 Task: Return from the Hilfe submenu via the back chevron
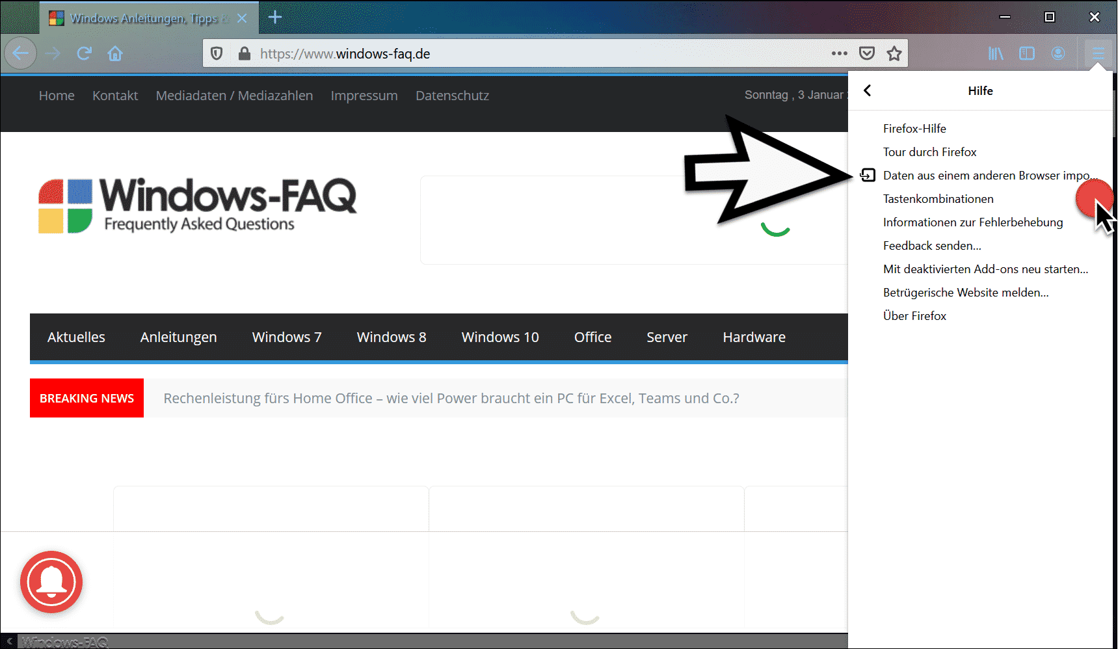(x=868, y=90)
